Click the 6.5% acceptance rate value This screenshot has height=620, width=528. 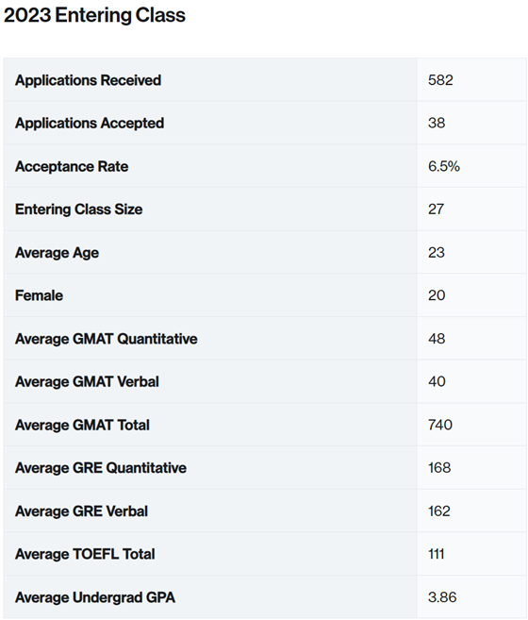tap(444, 166)
